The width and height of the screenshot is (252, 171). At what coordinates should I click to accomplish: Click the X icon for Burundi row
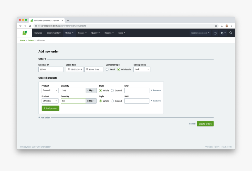point(151,90)
